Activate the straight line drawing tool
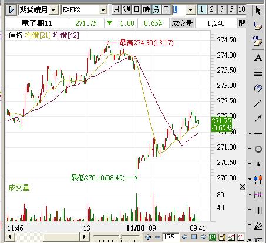Screen dimensions: 266x243 coord(258,103)
